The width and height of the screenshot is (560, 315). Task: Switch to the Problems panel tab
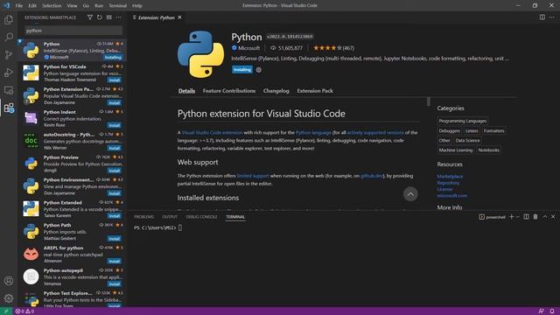(x=143, y=217)
